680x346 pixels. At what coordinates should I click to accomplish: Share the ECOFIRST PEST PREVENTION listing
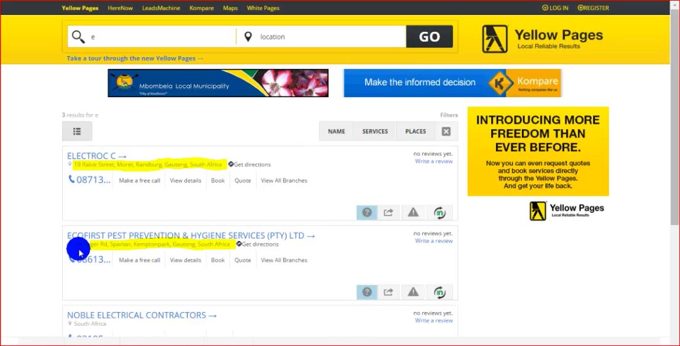point(388,293)
